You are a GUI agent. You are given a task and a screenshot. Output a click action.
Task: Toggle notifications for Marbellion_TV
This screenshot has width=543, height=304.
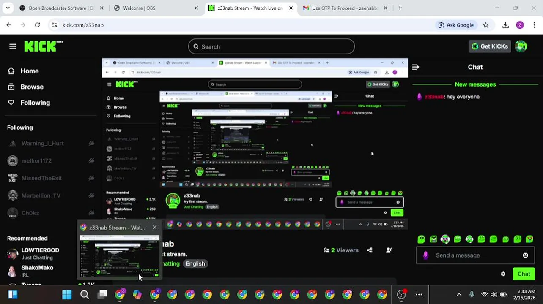tap(91, 195)
